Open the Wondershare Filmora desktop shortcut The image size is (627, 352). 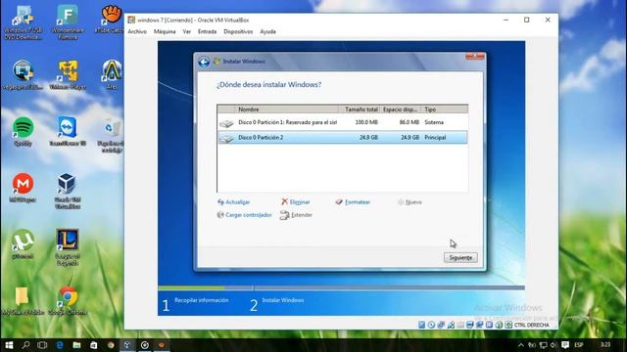[x=68, y=22]
